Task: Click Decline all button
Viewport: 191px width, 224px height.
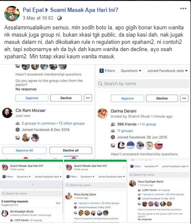Action: point(71,150)
